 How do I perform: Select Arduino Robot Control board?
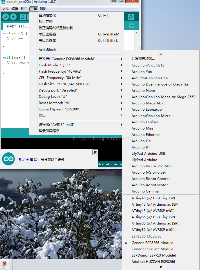(161, 178)
